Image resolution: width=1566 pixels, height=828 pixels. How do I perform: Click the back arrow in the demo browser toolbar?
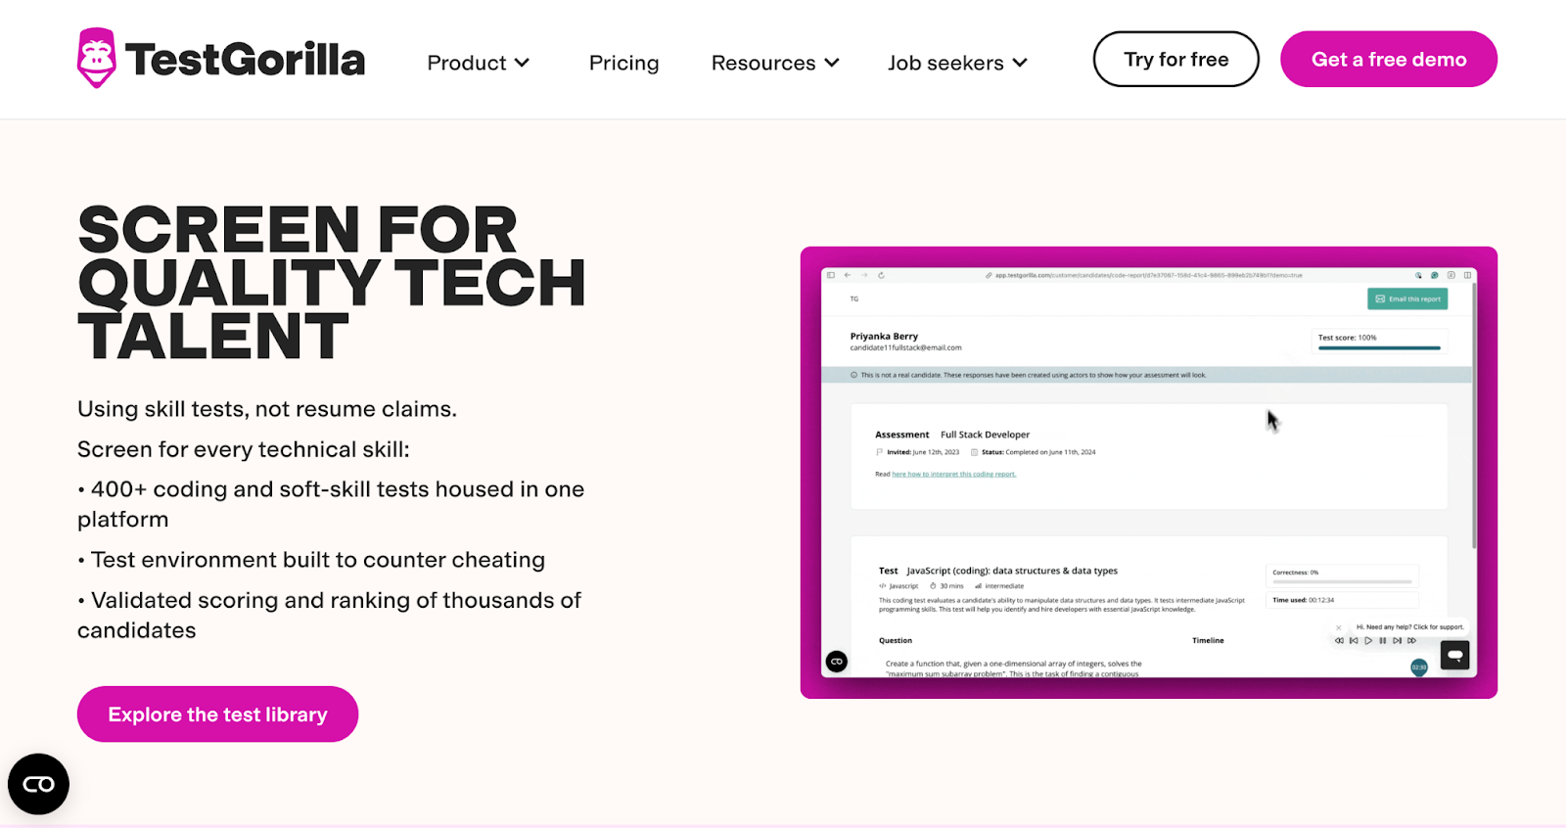(848, 275)
